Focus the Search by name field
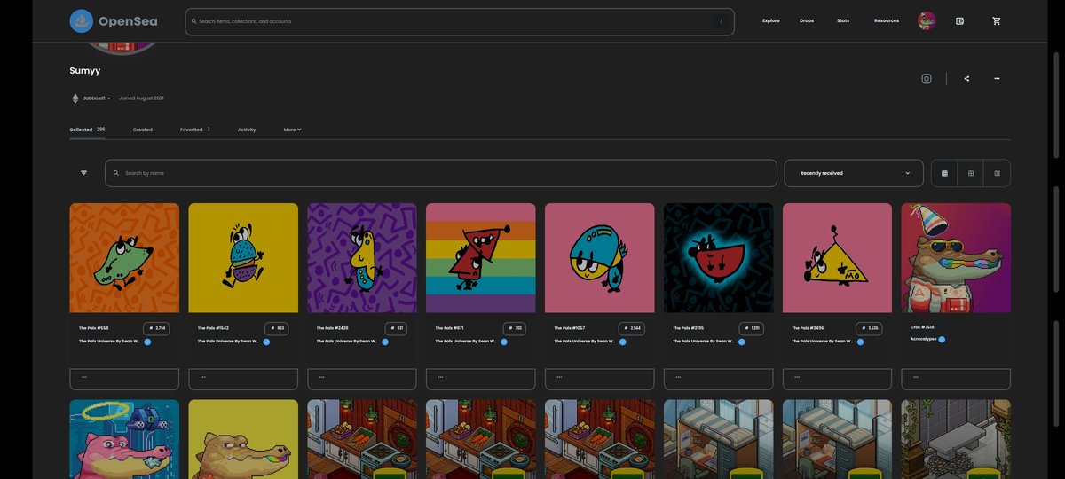 (x=441, y=173)
